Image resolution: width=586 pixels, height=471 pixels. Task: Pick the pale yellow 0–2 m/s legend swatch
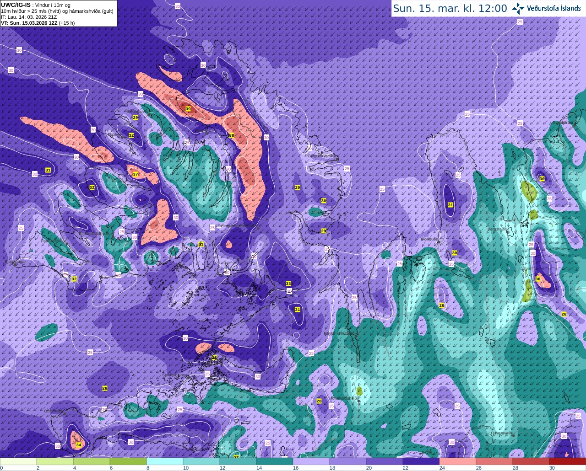pyautogui.click(x=18, y=461)
